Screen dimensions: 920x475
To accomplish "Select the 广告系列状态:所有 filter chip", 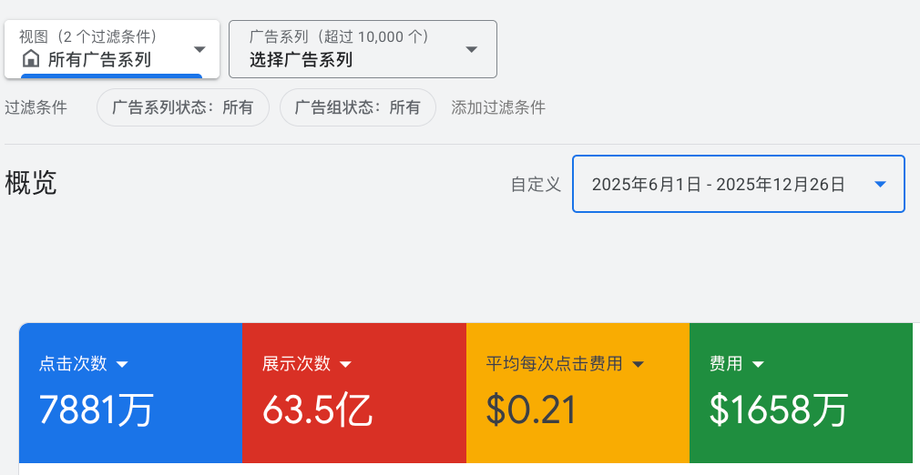I will point(182,107).
